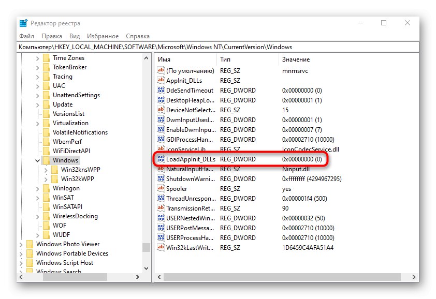Expand the TokenBroker key
The image size is (436, 299).
pyautogui.click(x=37, y=68)
